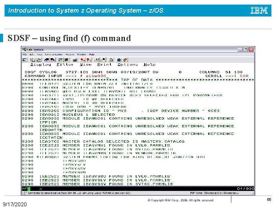Viewport: 276px width, 207px height.
Task: Click the 'IEA370I MASTER CATALOG SELECTED' line
Action: pos(103,141)
